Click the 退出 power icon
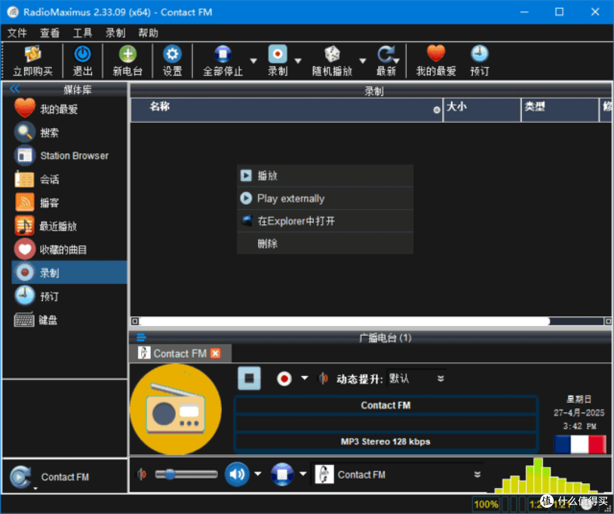This screenshot has height=514, width=614. pyautogui.click(x=82, y=54)
